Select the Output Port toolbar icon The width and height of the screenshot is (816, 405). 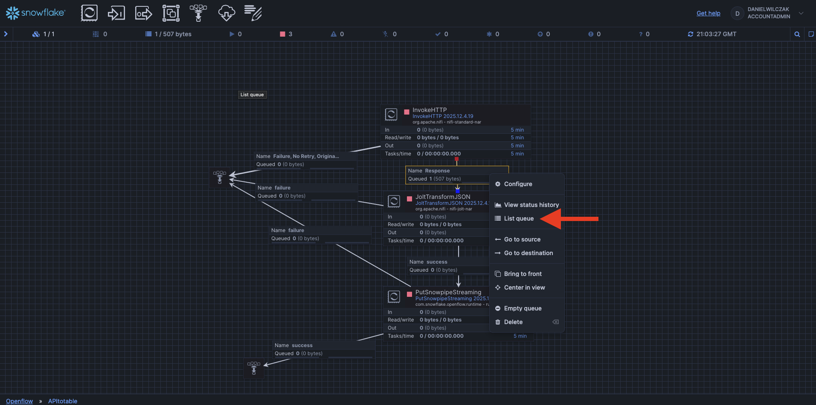[x=143, y=13]
